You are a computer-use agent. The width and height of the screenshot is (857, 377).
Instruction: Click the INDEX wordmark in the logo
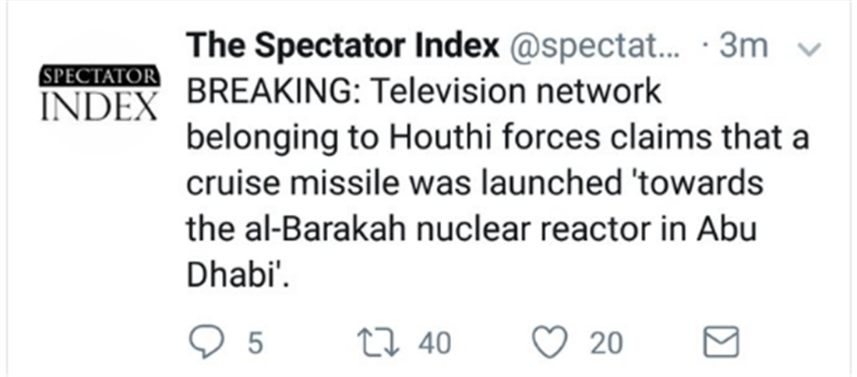tap(99, 107)
